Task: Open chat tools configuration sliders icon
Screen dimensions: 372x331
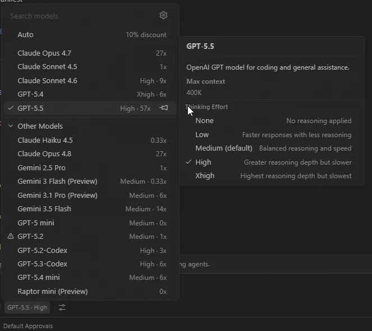Action: click(x=62, y=307)
